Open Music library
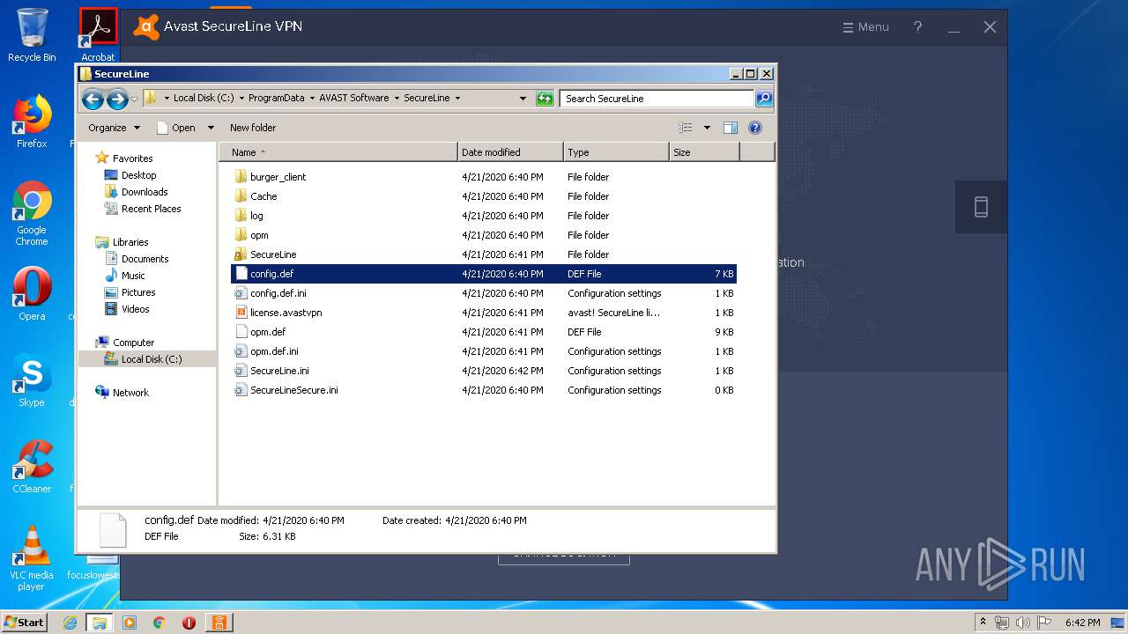The height and width of the screenshot is (634, 1128). (x=133, y=276)
